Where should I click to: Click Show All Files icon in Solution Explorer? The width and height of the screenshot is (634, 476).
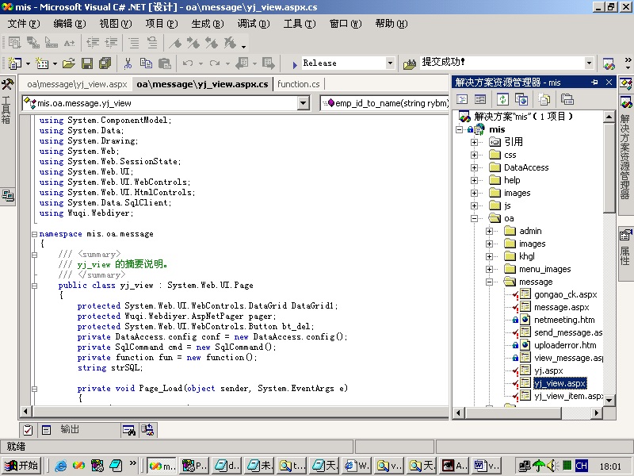pos(544,99)
